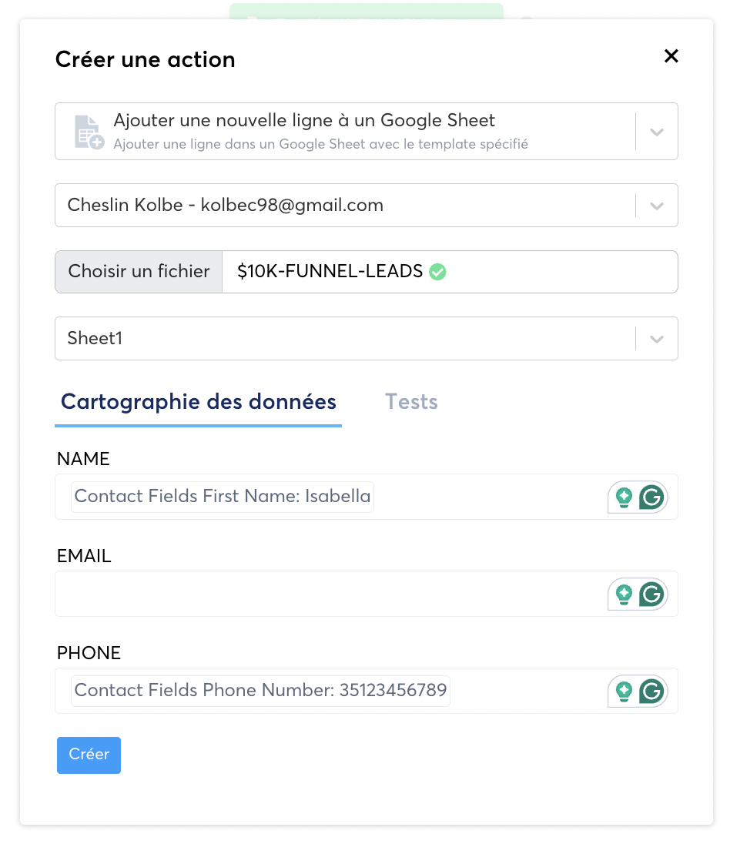The image size is (730, 844).
Task: Click the Grammarly icon in PHONE field
Action: click(652, 692)
